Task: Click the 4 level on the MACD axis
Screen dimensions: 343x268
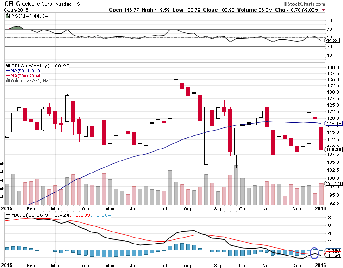Action: pos(330,233)
